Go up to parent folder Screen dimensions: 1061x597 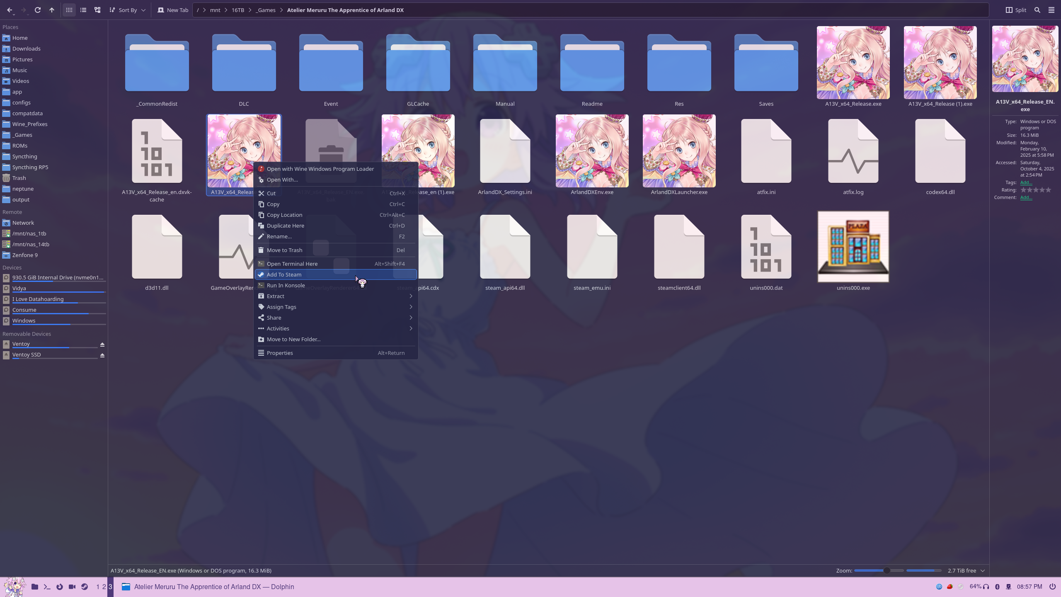pyautogui.click(x=52, y=10)
